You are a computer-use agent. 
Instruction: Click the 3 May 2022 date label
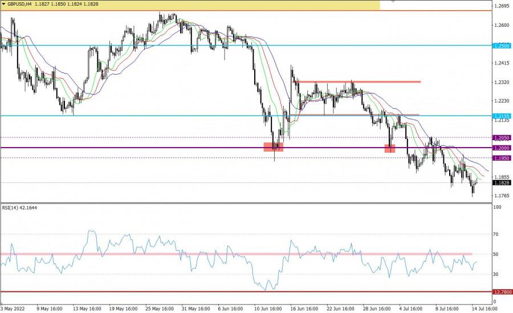pos(13,309)
